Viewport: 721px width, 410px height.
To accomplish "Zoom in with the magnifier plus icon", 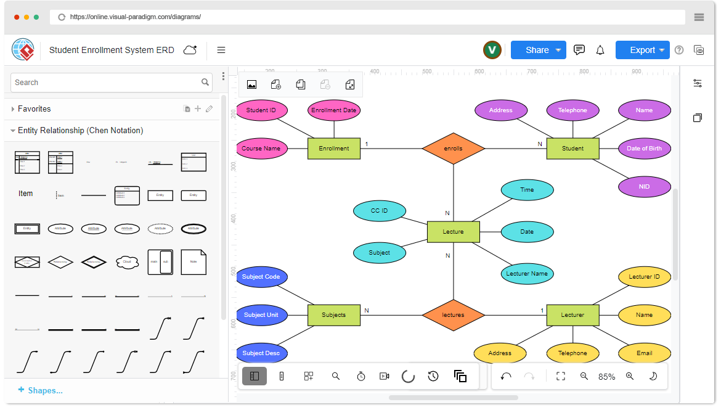I will coord(630,376).
